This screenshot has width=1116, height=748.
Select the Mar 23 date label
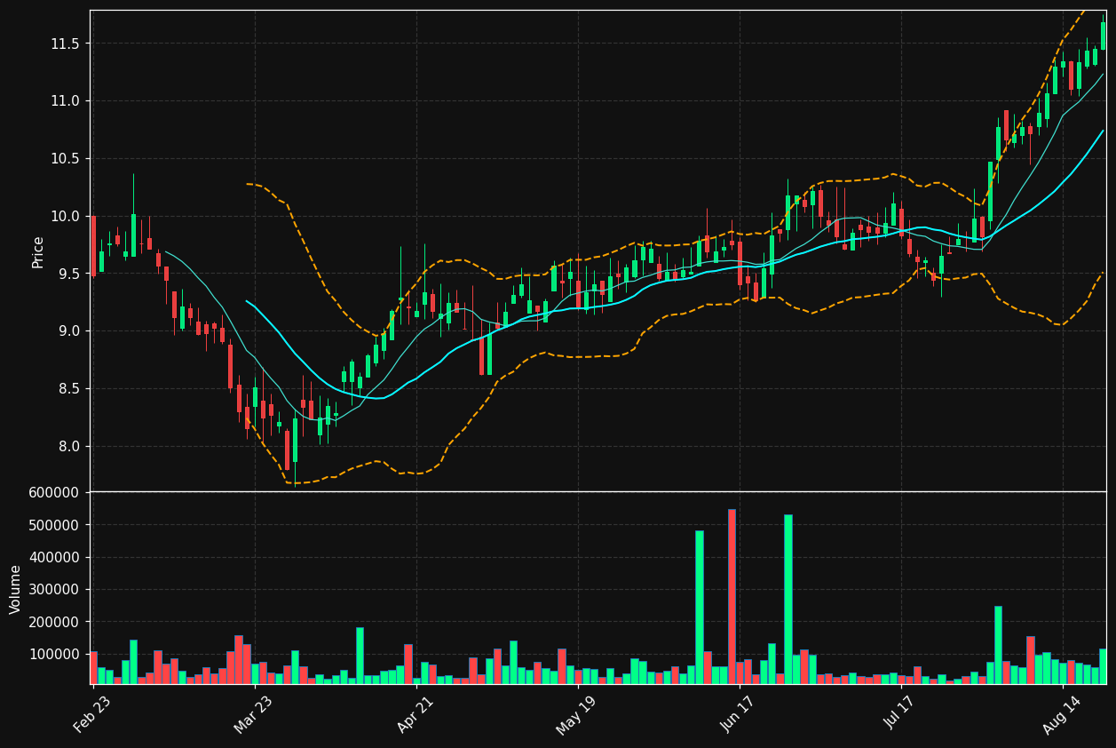[254, 714]
